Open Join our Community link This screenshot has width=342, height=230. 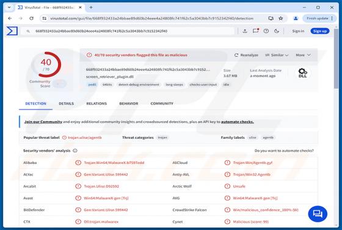pyautogui.click(x=43, y=122)
